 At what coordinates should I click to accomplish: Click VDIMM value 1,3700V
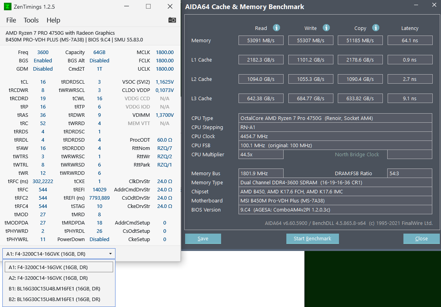pyautogui.click(x=165, y=115)
